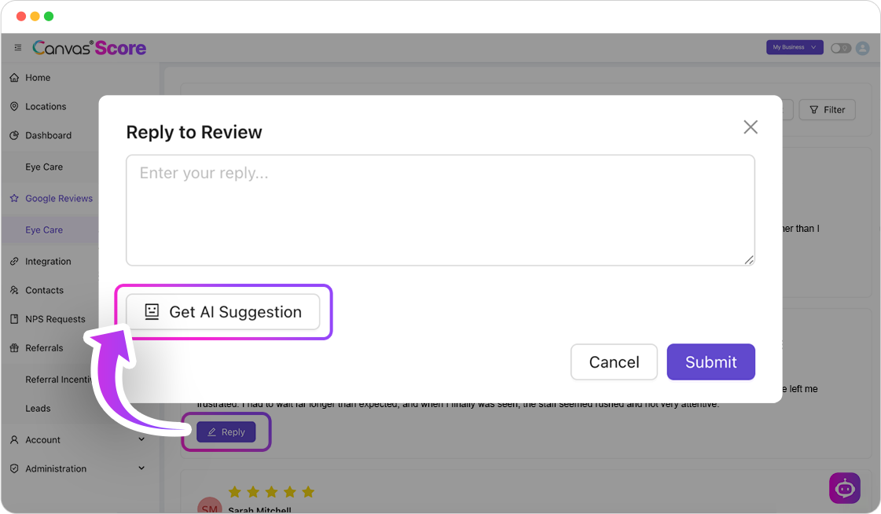The image size is (881, 514).
Task: Expand the Administration chevron arrow
Action: 141,468
